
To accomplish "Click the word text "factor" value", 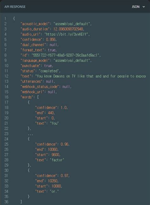I will click(x=57, y=160).
